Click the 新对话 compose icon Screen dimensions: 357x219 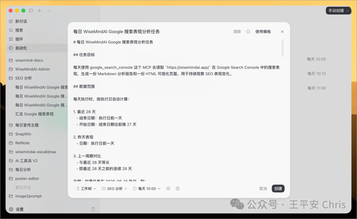pos(11,21)
